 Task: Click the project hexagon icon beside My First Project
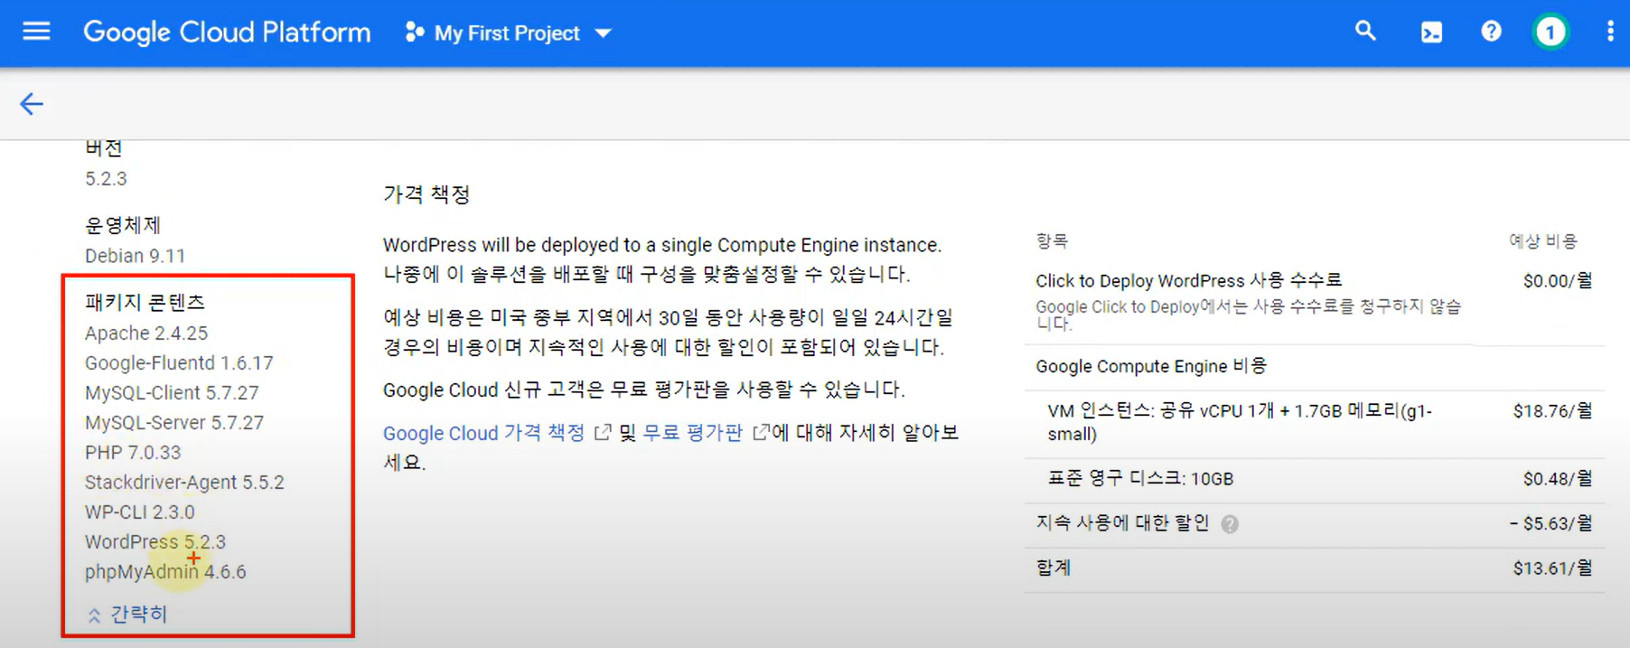pos(414,33)
